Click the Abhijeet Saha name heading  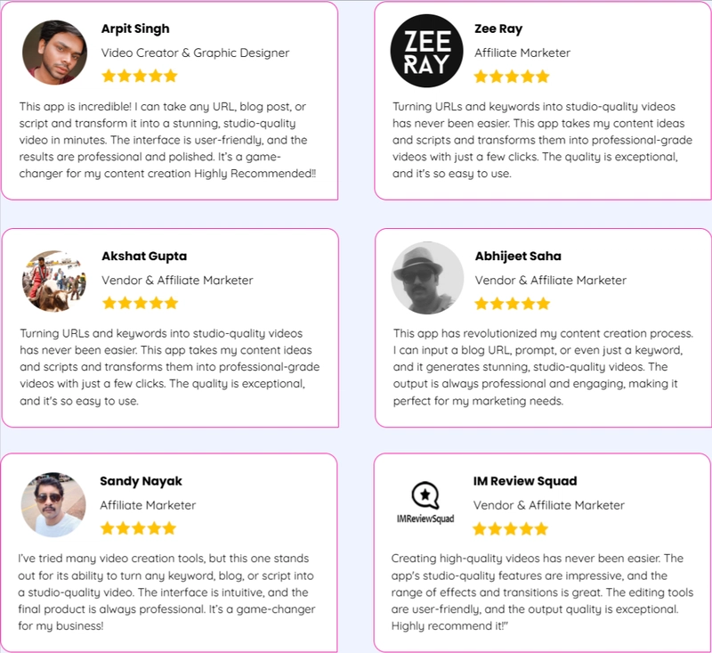(518, 256)
